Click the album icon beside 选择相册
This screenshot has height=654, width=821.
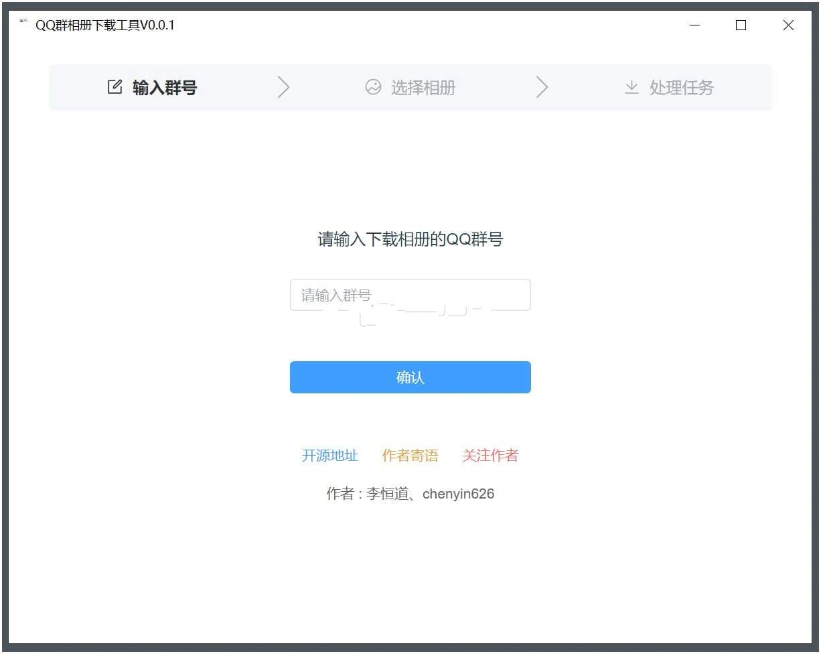coord(373,87)
